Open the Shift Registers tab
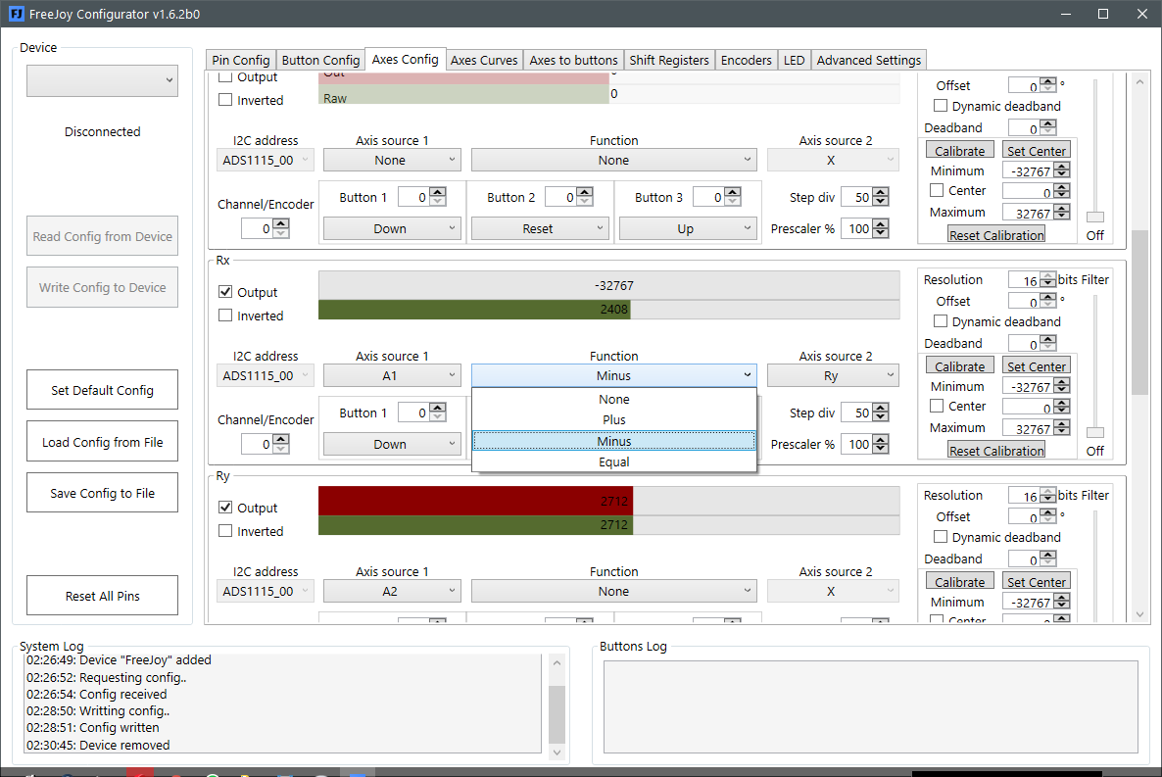The height and width of the screenshot is (777, 1162). click(x=668, y=60)
